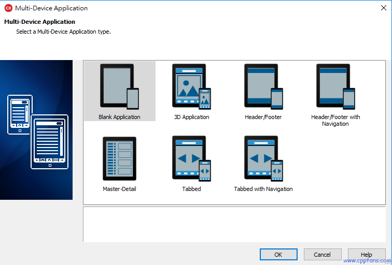Choose the 3D Application template icon
Viewport: 392px width, 265px height.
(191, 86)
